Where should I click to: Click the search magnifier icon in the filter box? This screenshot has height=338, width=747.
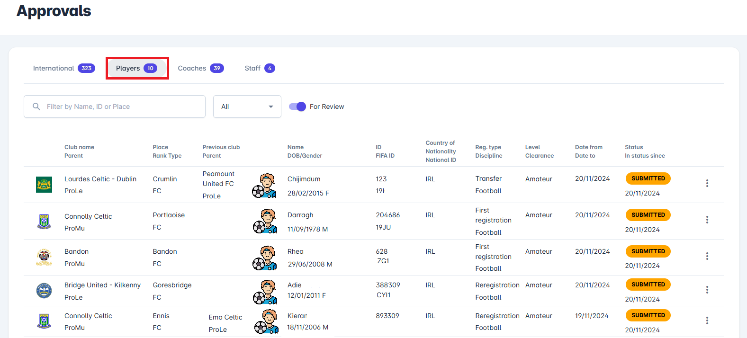(36, 107)
